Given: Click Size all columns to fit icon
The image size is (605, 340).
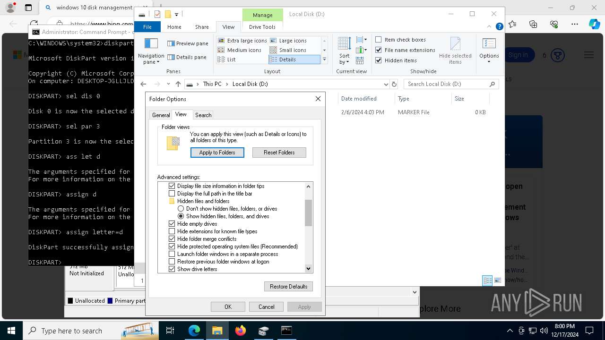Looking at the screenshot, I should [360, 60].
